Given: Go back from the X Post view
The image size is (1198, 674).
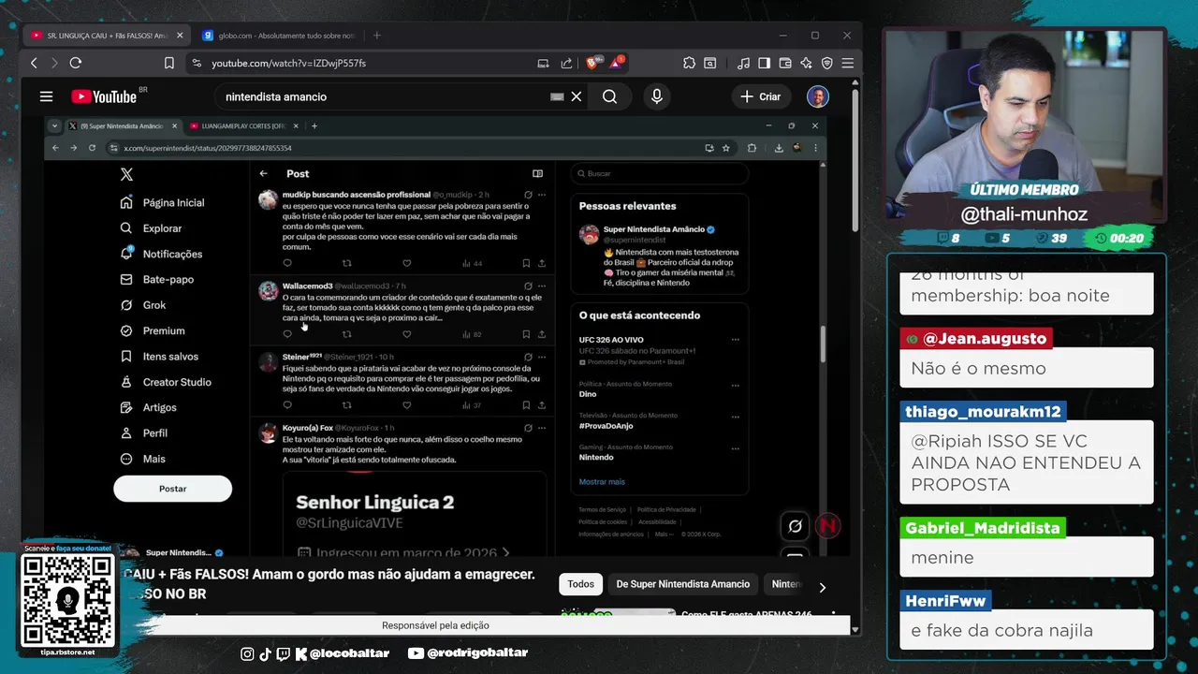Looking at the screenshot, I should coord(264,173).
